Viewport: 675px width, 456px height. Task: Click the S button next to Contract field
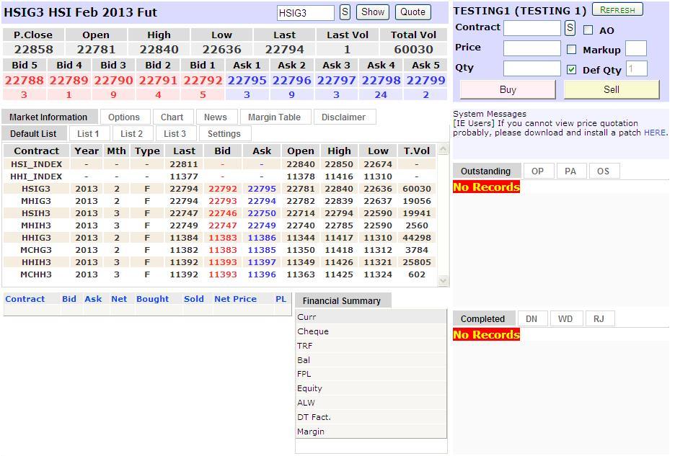pos(570,28)
